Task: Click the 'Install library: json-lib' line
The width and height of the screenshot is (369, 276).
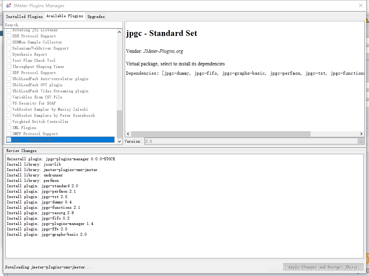Action: (x=34, y=164)
